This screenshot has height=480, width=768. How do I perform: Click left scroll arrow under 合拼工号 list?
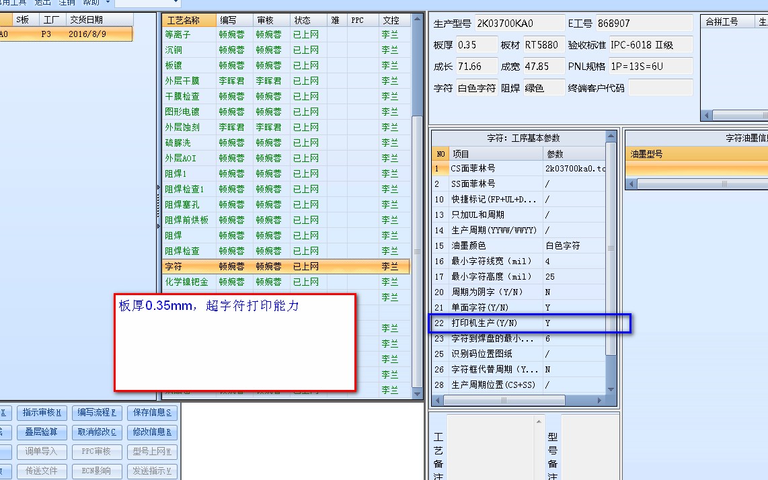click(x=706, y=116)
